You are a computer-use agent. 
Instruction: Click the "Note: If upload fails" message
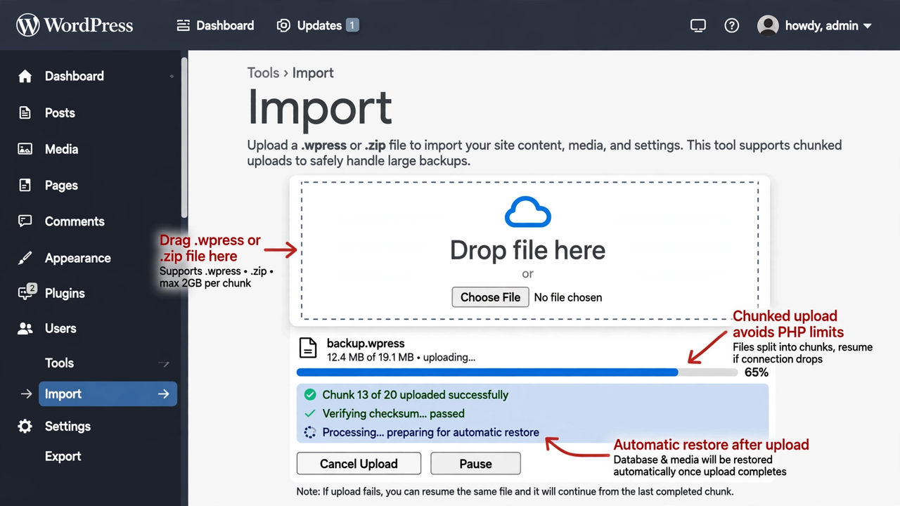coord(515,491)
